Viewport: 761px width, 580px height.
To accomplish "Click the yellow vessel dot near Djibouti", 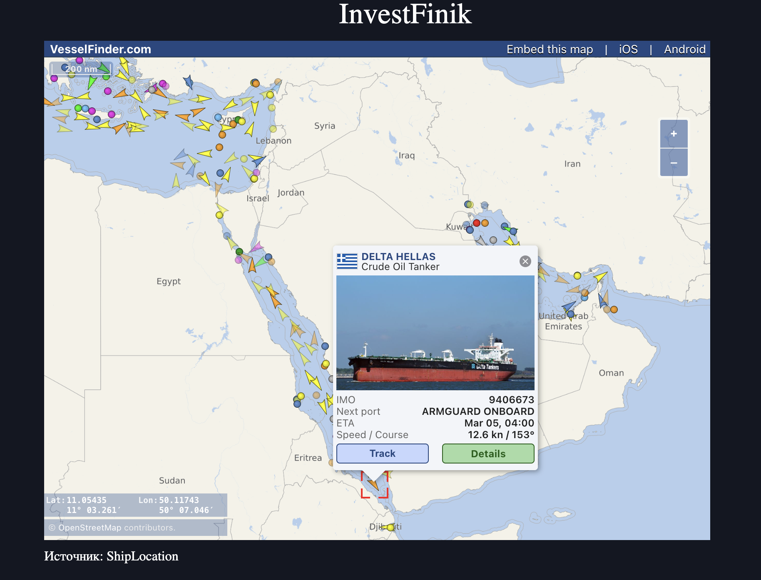I will [x=390, y=528].
